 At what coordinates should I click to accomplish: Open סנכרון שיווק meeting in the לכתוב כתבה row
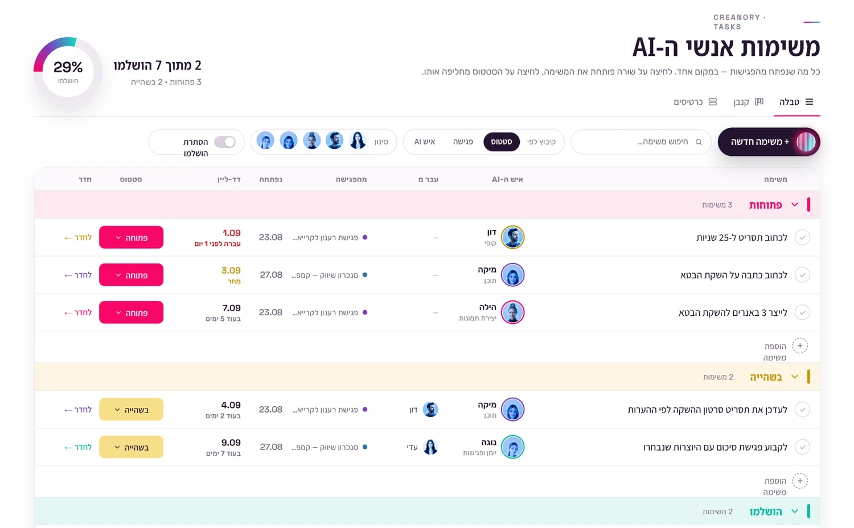(x=330, y=275)
